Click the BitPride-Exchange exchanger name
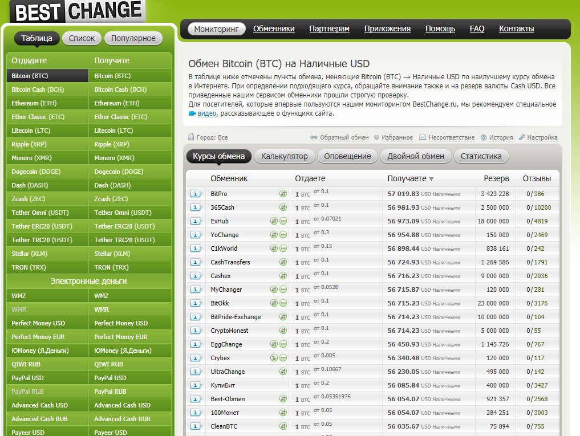The image size is (580, 436). coord(236,317)
